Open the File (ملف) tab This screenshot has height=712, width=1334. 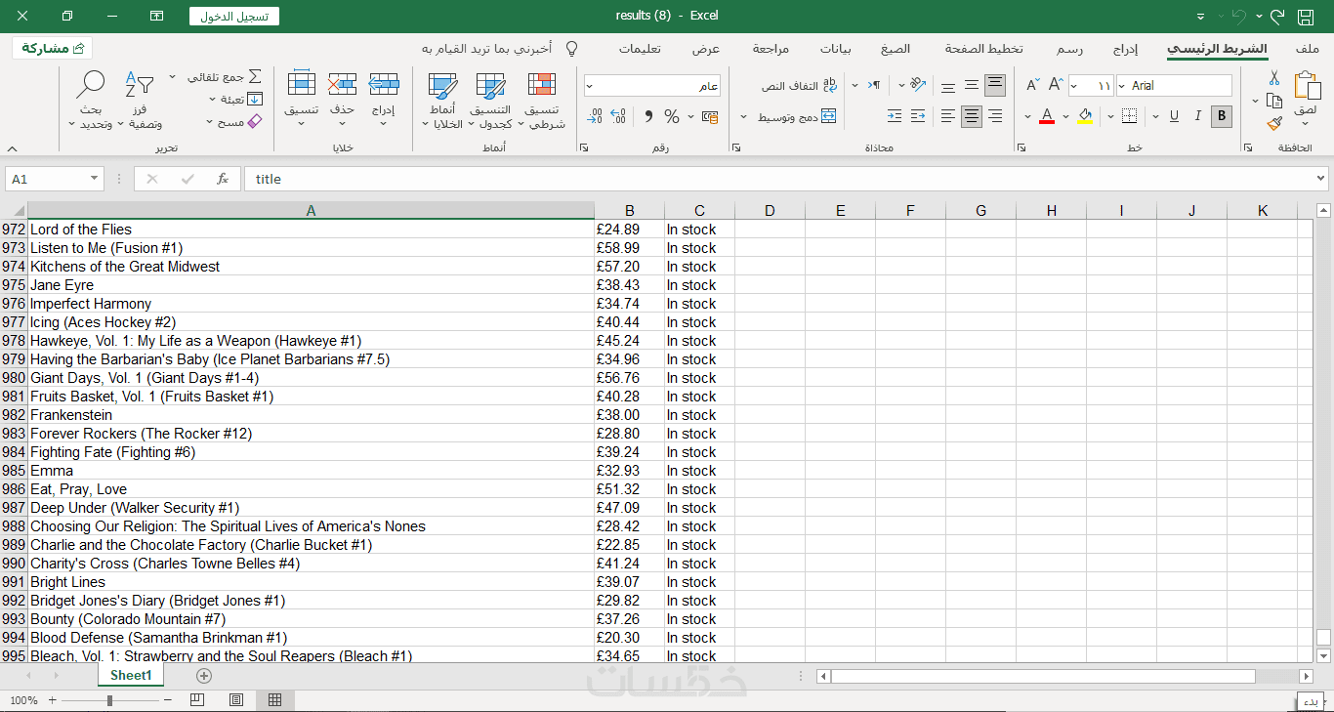[x=1308, y=48]
